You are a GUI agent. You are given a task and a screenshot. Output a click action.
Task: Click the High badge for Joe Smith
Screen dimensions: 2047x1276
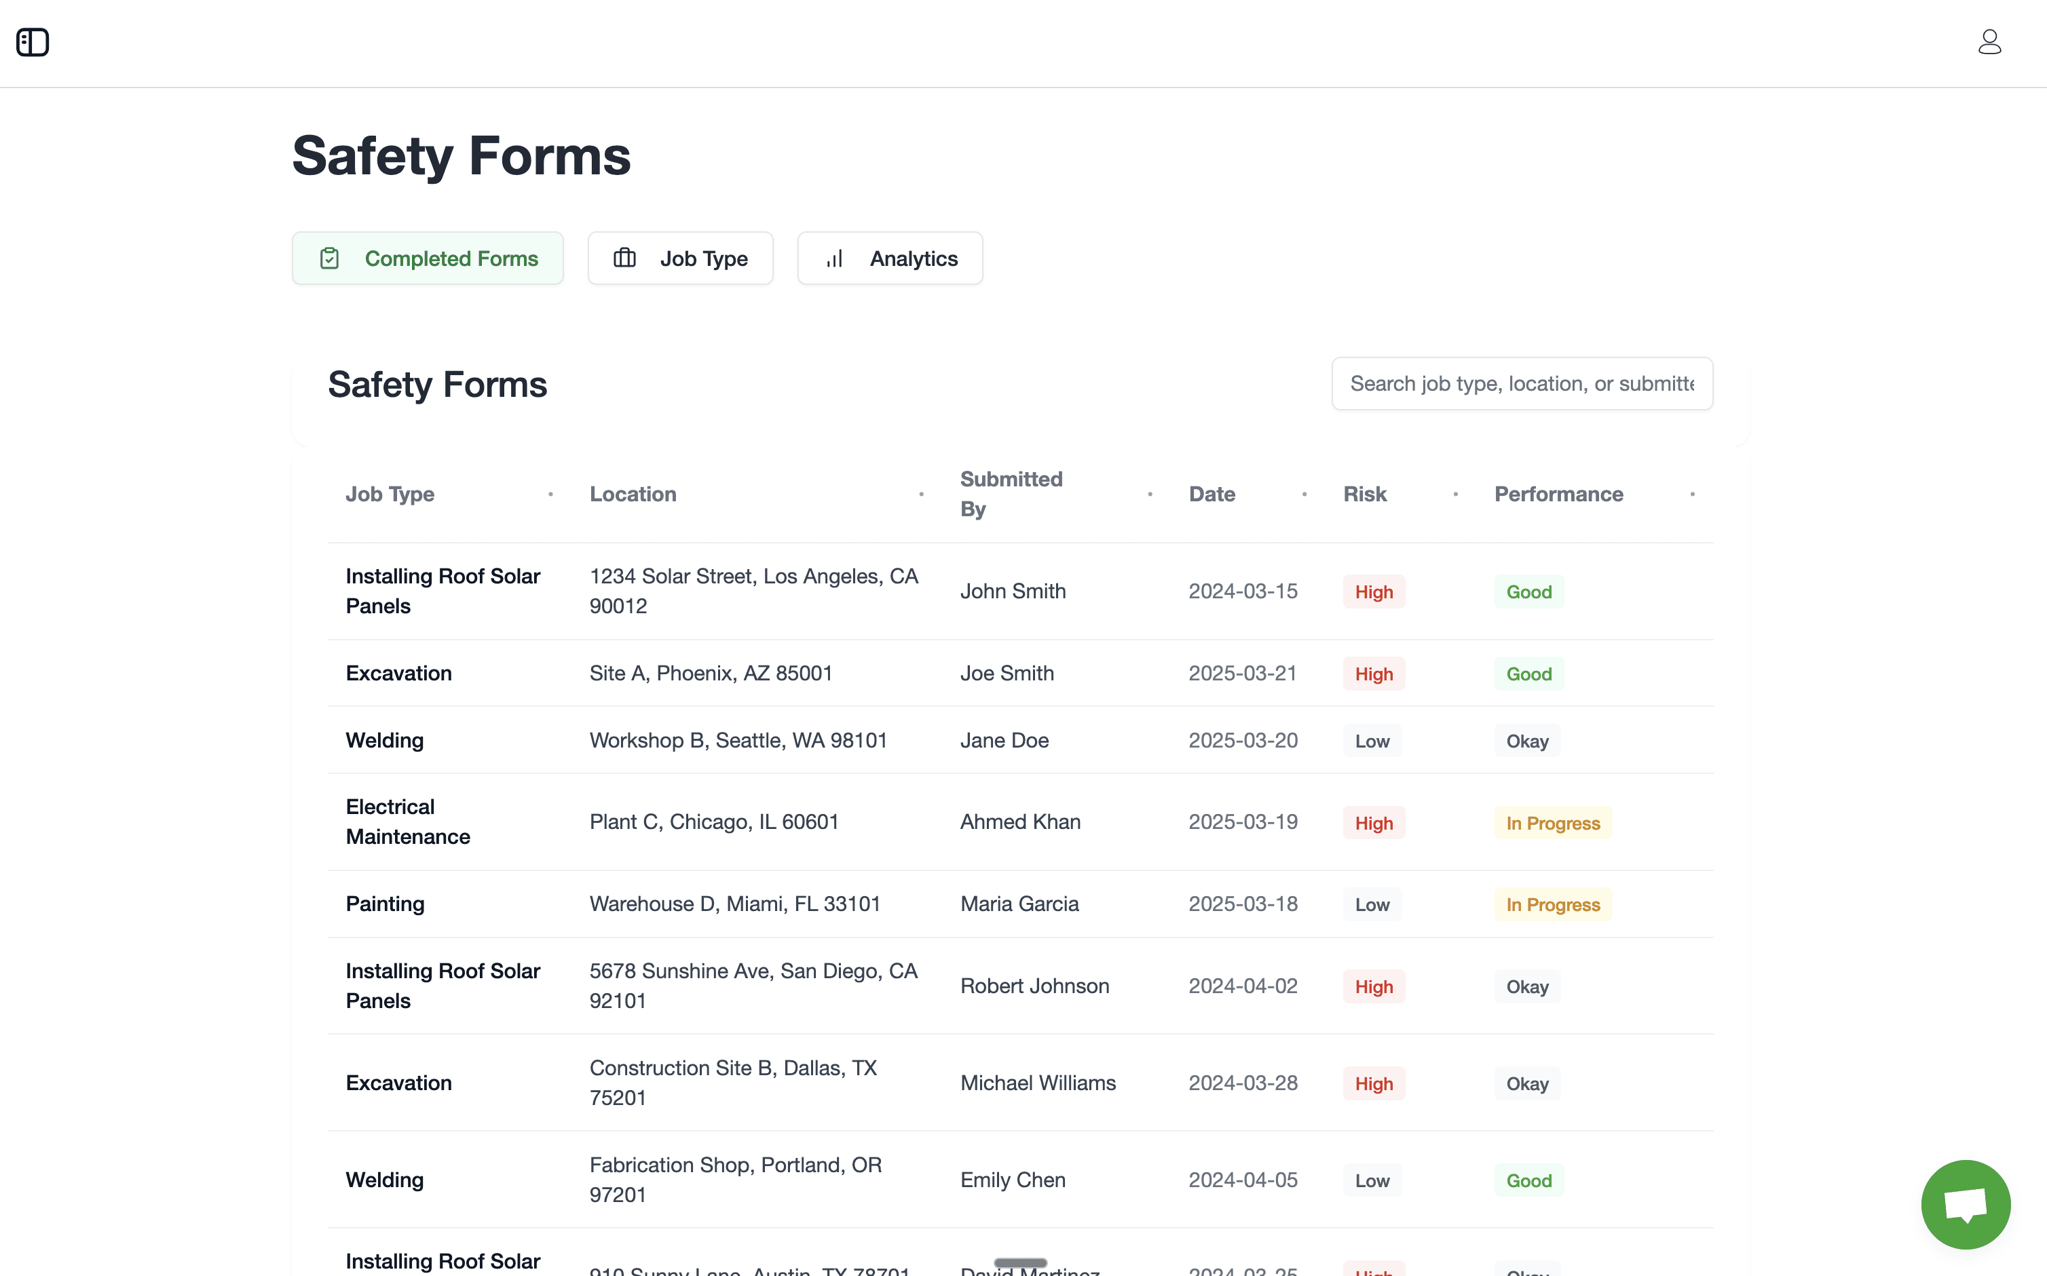pos(1374,674)
